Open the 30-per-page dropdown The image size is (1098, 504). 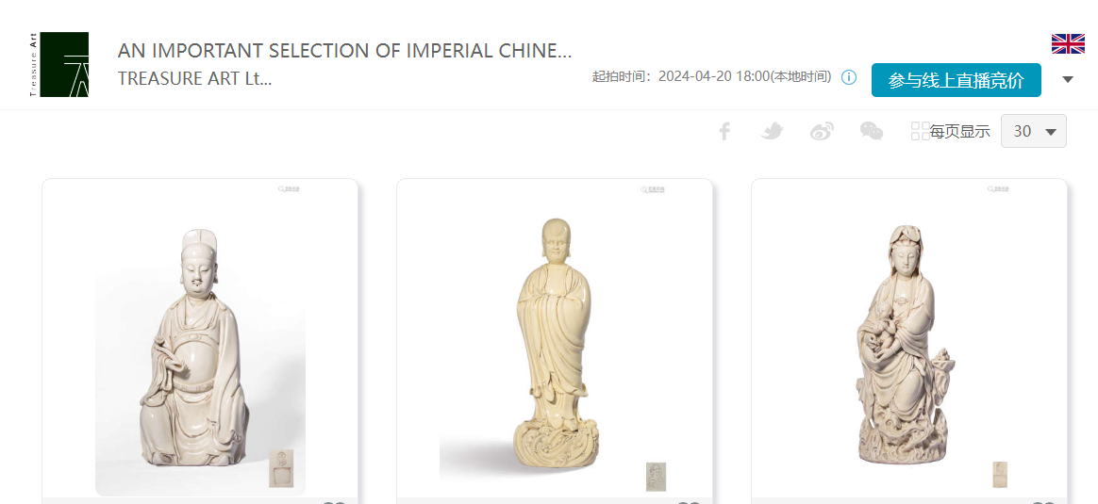pos(1034,131)
